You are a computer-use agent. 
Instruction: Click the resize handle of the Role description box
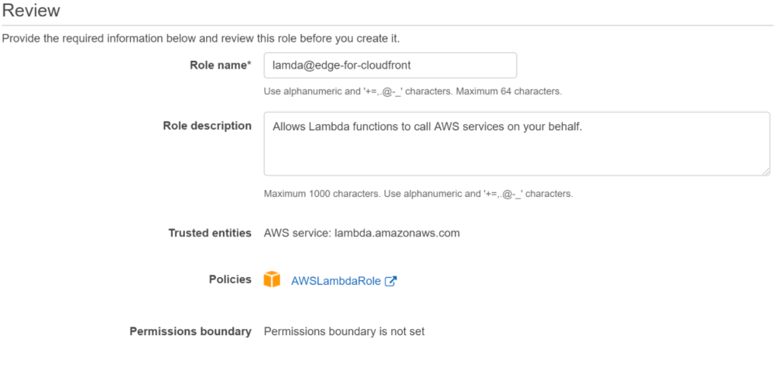coord(766,171)
